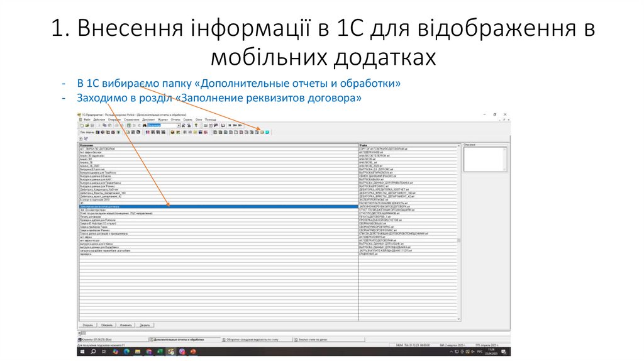Open the Помощь menu

point(210,119)
